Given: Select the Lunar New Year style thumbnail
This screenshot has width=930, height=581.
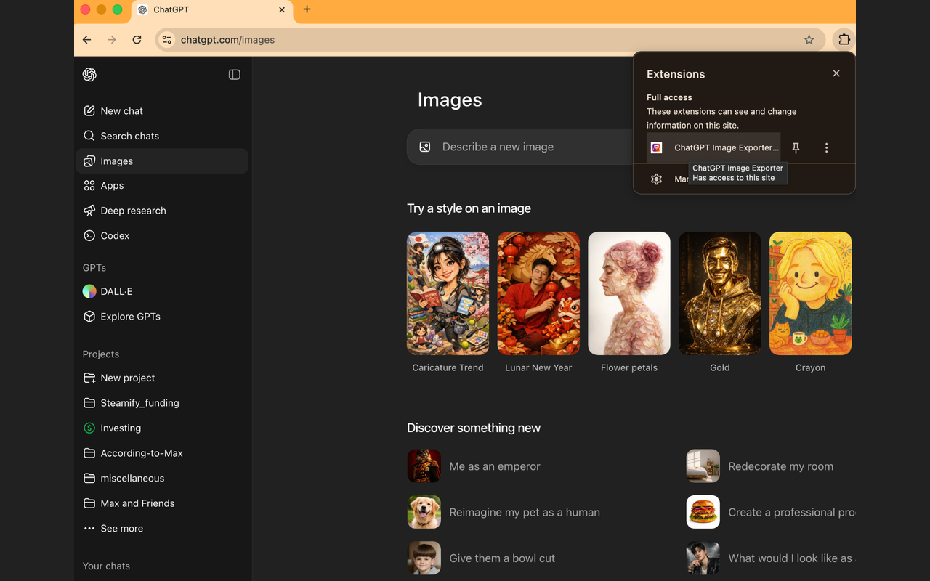Looking at the screenshot, I should pyautogui.click(x=538, y=293).
